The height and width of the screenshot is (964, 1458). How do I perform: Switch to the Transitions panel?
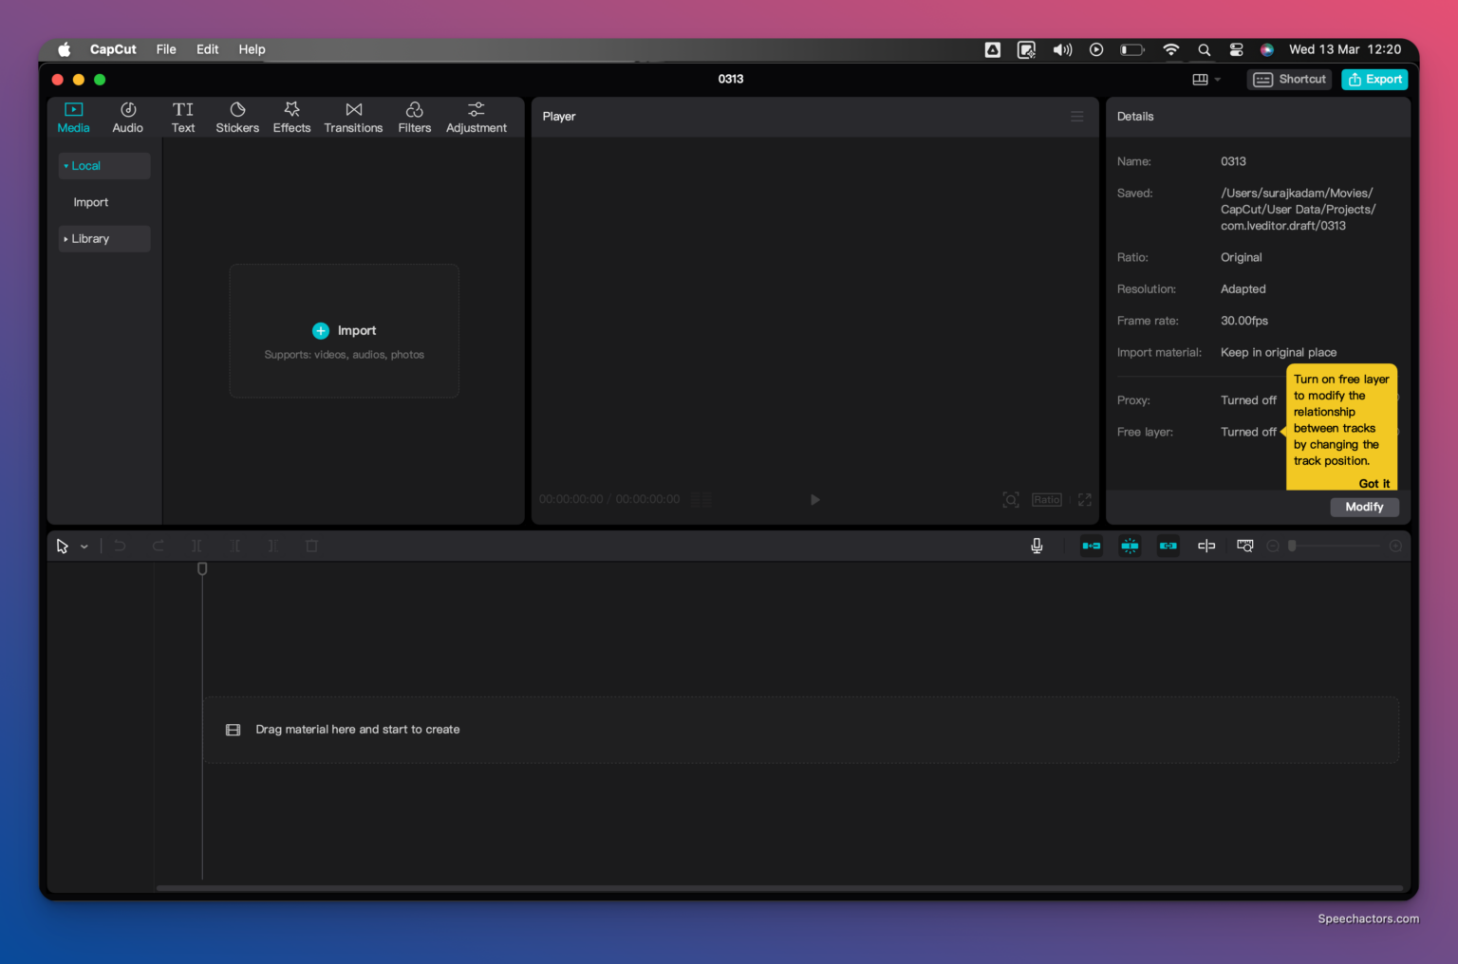(353, 116)
